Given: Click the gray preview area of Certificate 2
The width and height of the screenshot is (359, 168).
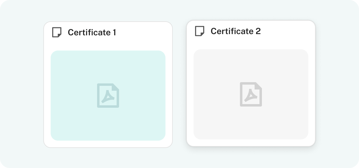Looking at the screenshot, I should pos(251,94).
